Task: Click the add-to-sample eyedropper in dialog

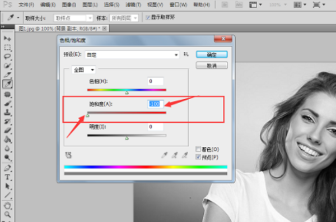Action: [x=175, y=155]
